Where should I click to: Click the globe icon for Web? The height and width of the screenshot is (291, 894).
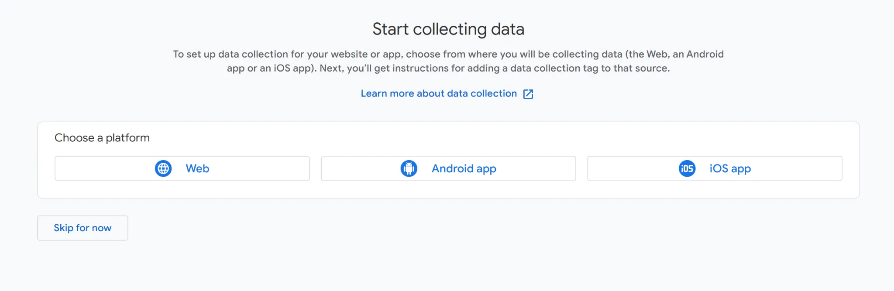(x=163, y=168)
